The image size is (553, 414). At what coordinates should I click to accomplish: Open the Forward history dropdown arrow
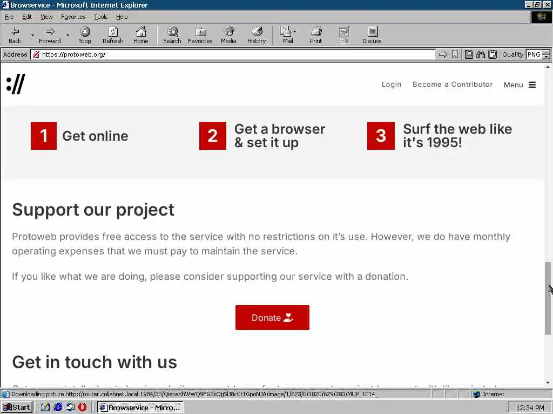tap(68, 35)
